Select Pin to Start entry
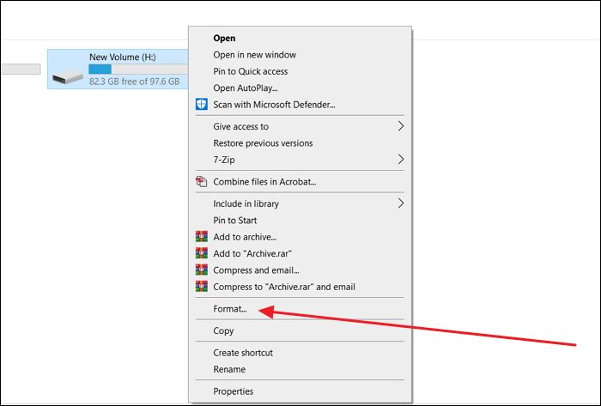This screenshot has width=601, height=406. (237, 221)
